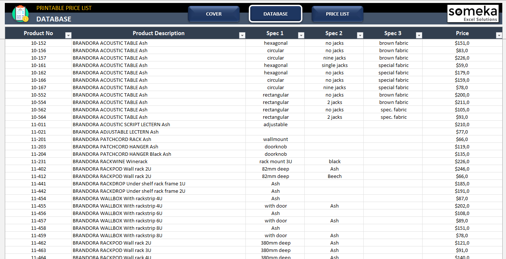This screenshot has width=506, height=259.
Task: Select product number 10-156 cell
Action: 39,51
